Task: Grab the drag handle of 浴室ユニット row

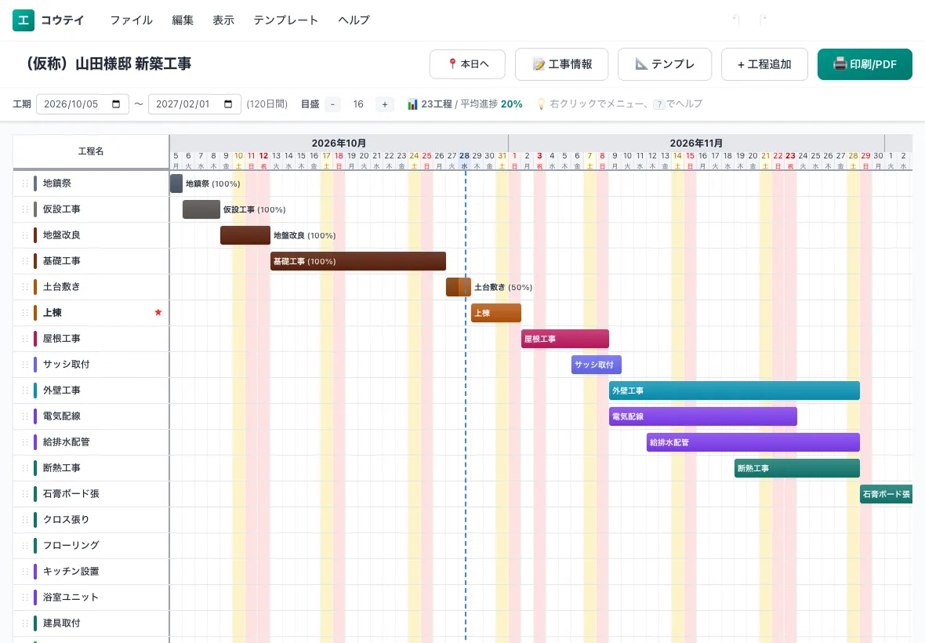Action: tap(25, 597)
